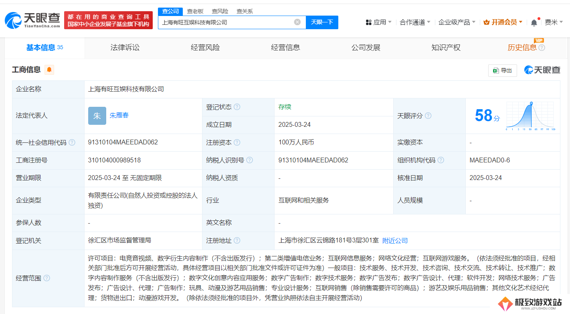Screen dimensions: 570x314
Task: Select the 查老板 search tab
Action: pyautogui.click(x=195, y=11)
